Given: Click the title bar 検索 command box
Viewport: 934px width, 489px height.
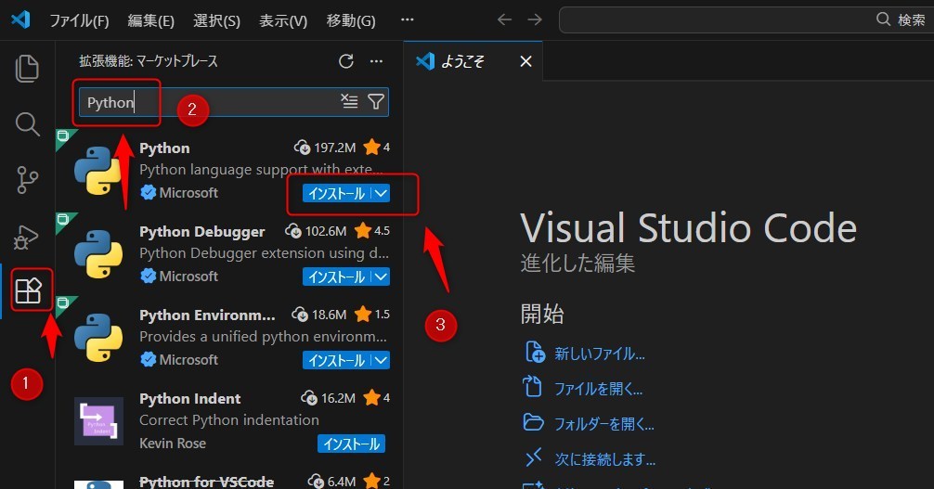Looking at the screenshot, I should (746, 20).
